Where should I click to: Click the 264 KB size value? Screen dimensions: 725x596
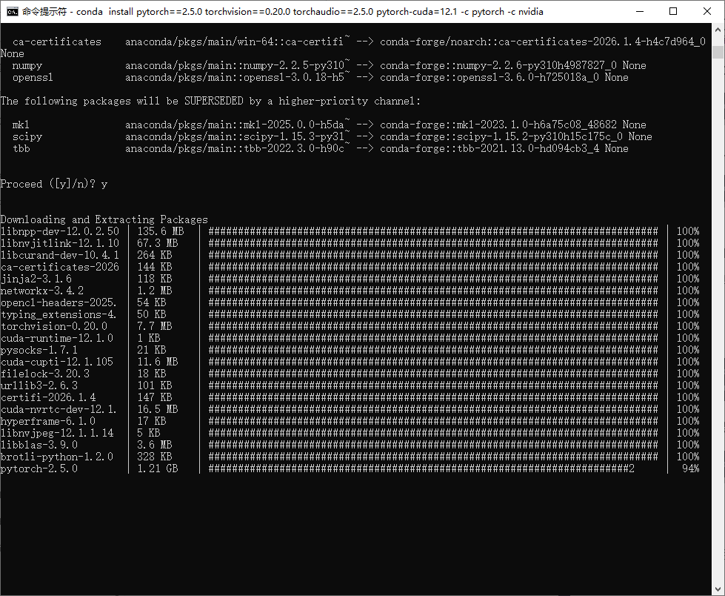coord(155,255)
